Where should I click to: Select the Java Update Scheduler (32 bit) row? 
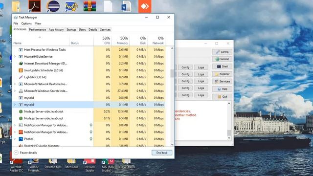pyautogui.click(x=89, y=70)
